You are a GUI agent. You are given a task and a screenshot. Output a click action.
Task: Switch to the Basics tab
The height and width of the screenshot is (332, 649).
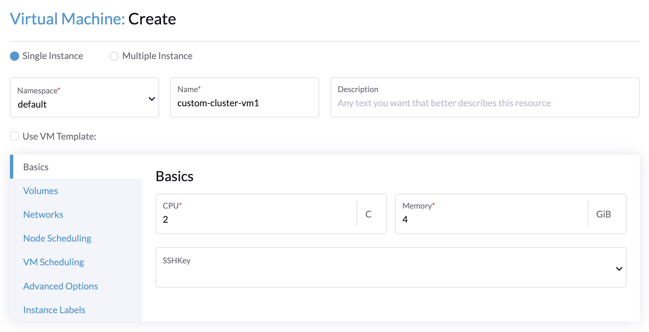[x=36, y=167]
